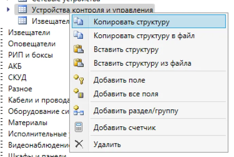
Task: Click the add all fields icon
Action: pyautogui.click(x=79, y=94)
